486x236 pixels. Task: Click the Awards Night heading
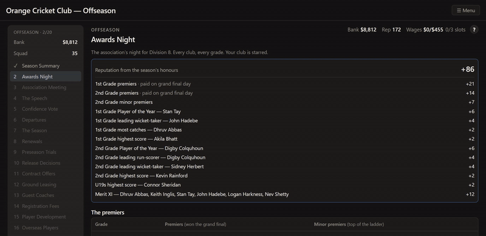[x=113, y=40]
